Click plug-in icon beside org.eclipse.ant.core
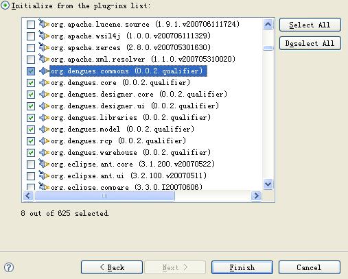This screenshot has height=279, width=348. [44, 164]
